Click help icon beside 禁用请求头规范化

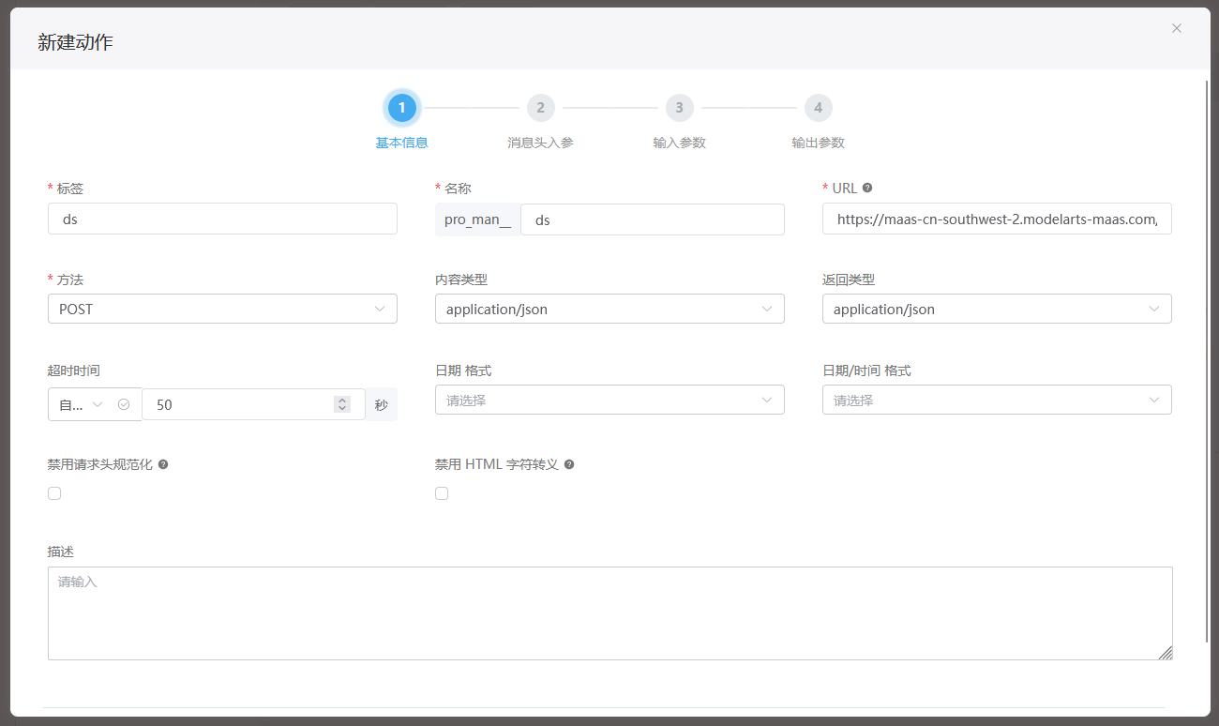[x=163, y=464]
